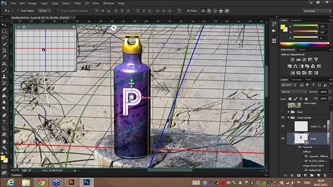Lock all layer attributes
333x187 pixels.
tap(306, 99)
